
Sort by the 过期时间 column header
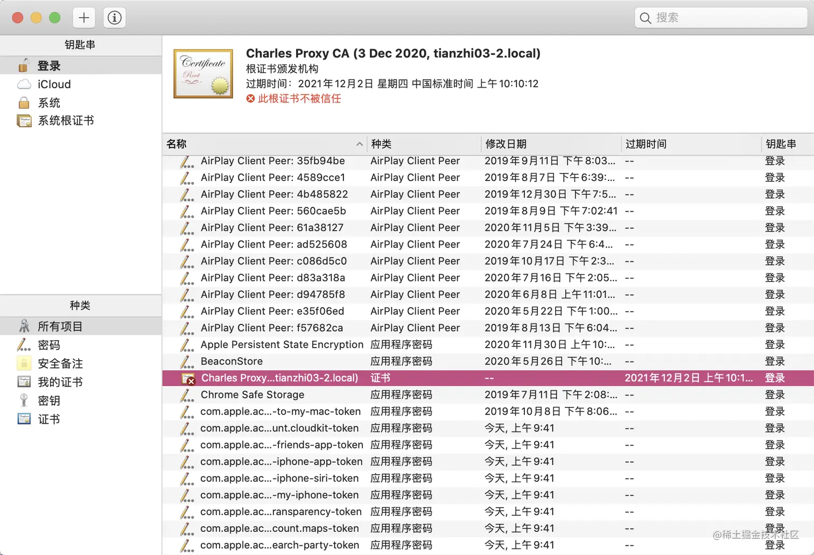691,144
